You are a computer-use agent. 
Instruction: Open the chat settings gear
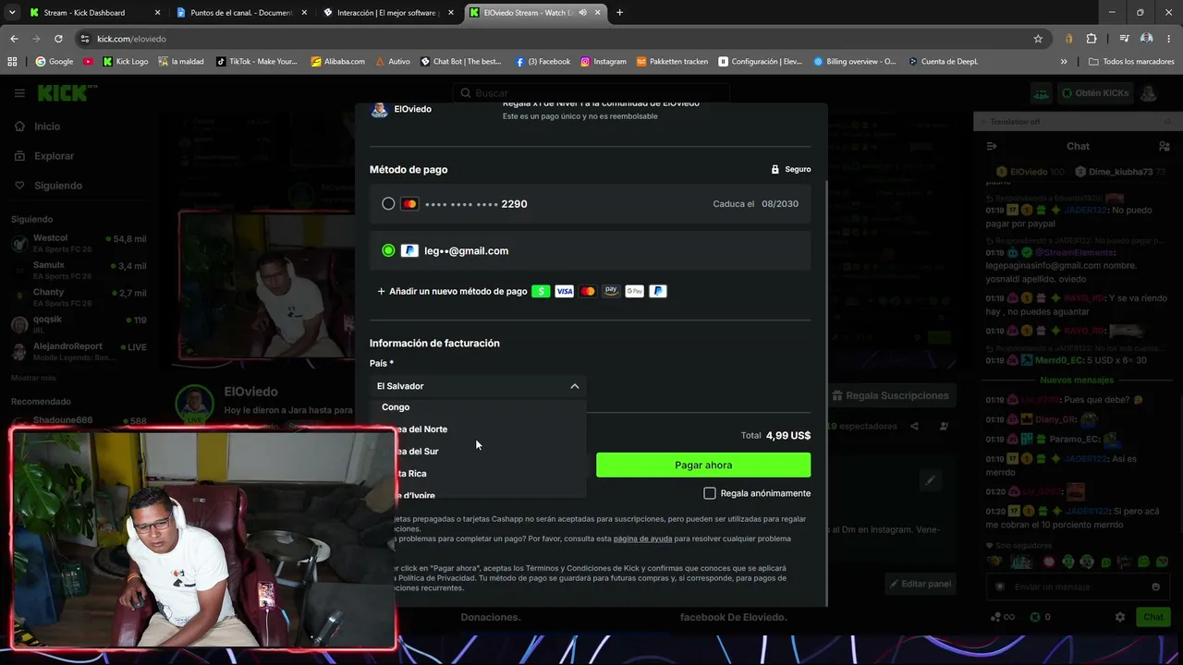[1120, 617]
